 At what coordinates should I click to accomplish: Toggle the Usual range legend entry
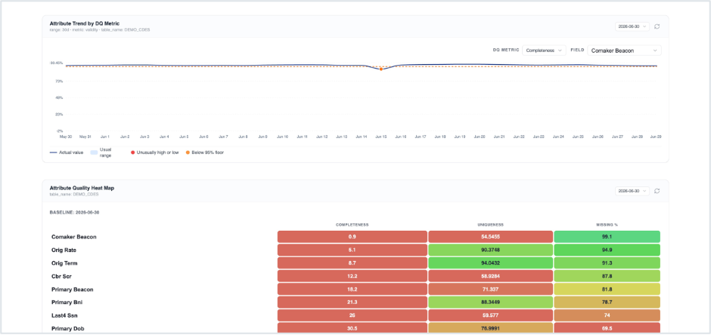[101, 152]
